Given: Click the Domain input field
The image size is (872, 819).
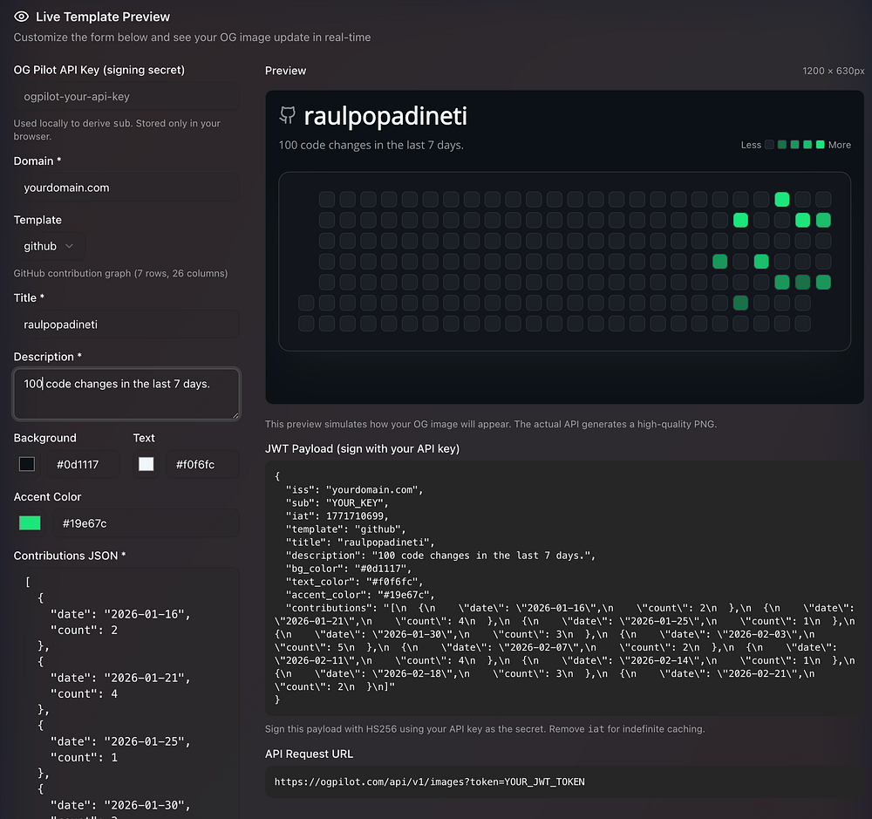Looking at the screenshot, I should coord(126,188).
